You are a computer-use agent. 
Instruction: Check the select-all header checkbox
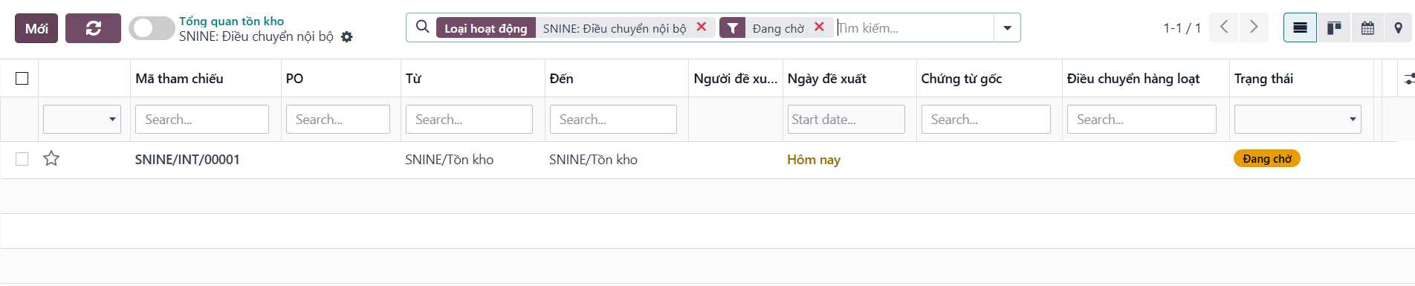point(22,79)
